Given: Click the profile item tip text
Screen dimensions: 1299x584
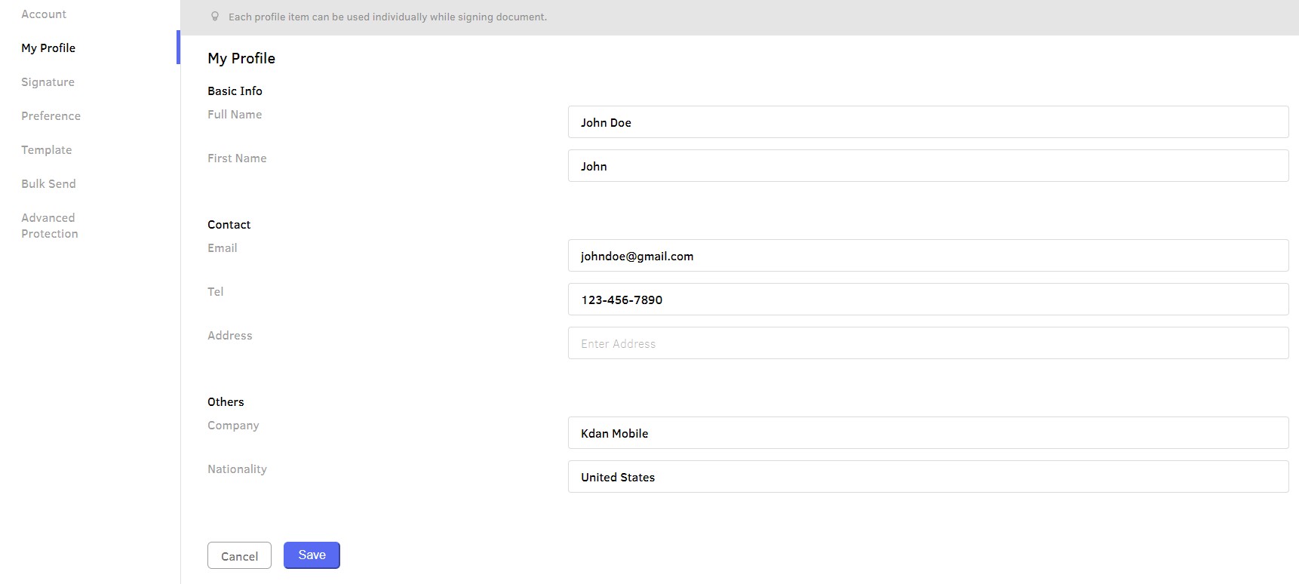Looking at the screenshot, I should 388,17.
